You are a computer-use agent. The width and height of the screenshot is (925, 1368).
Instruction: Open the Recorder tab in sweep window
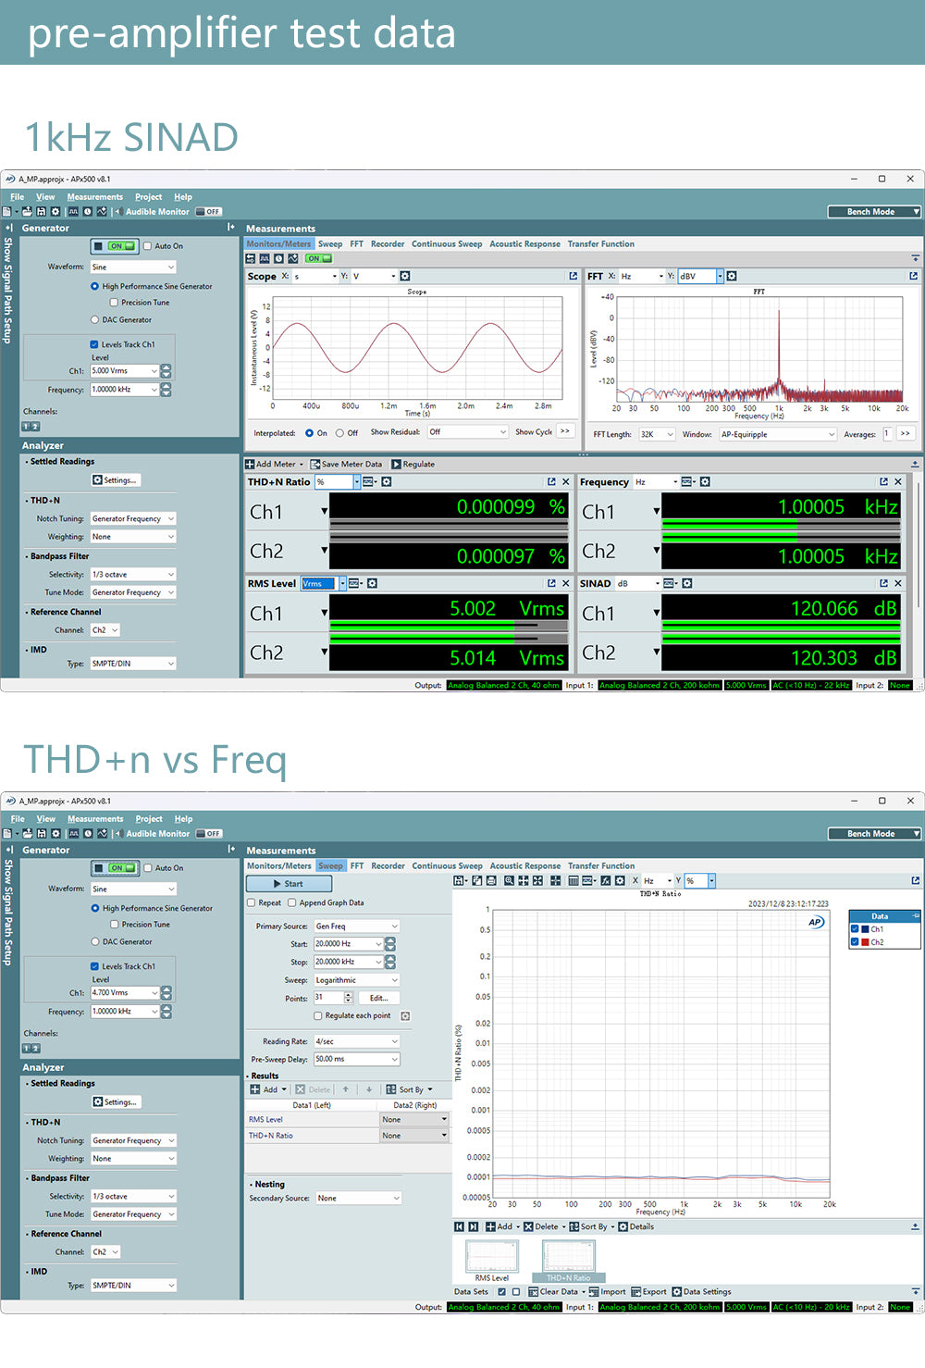tap(388, 866)
